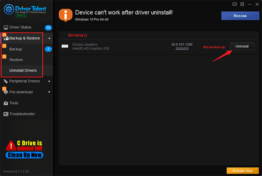Click the Tools toolbox icon
This screenshot has width=262, height=176.
(6, 103)
